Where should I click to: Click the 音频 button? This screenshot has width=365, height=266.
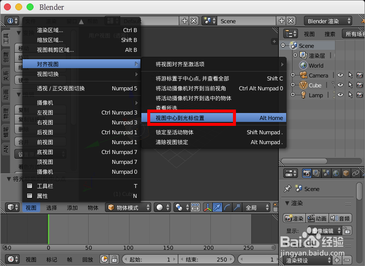340,219
